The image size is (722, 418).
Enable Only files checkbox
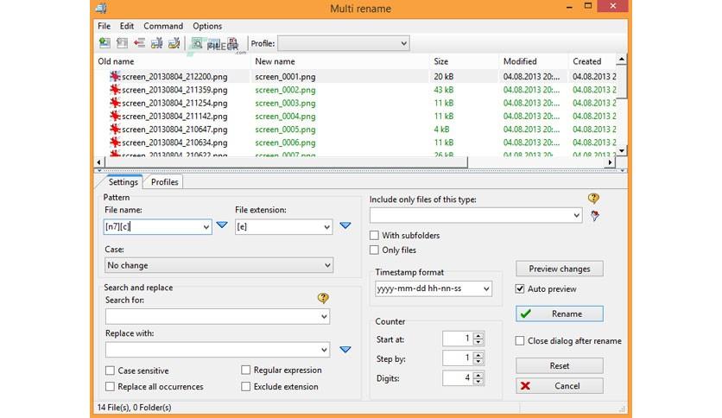(x=374, y=250)
